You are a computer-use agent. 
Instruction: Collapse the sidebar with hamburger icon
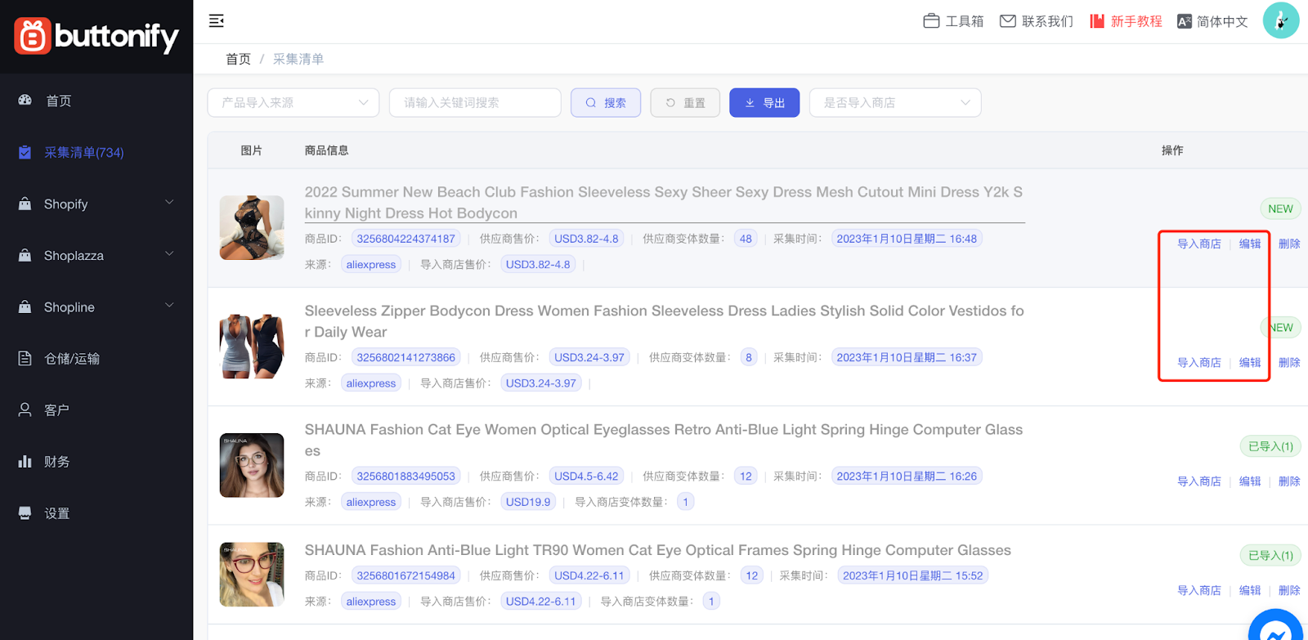(216, 21)
